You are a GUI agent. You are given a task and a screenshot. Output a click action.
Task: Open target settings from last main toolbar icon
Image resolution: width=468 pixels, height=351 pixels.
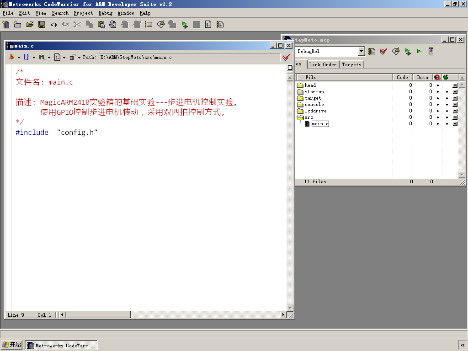(x=220, y=25)
